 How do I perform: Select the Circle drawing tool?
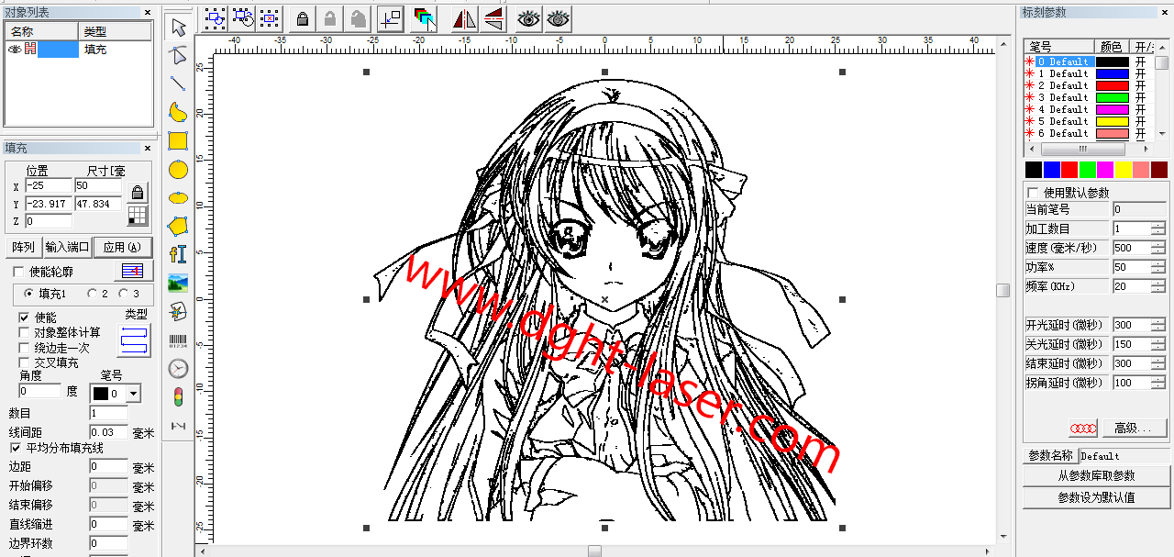point(178,169)
